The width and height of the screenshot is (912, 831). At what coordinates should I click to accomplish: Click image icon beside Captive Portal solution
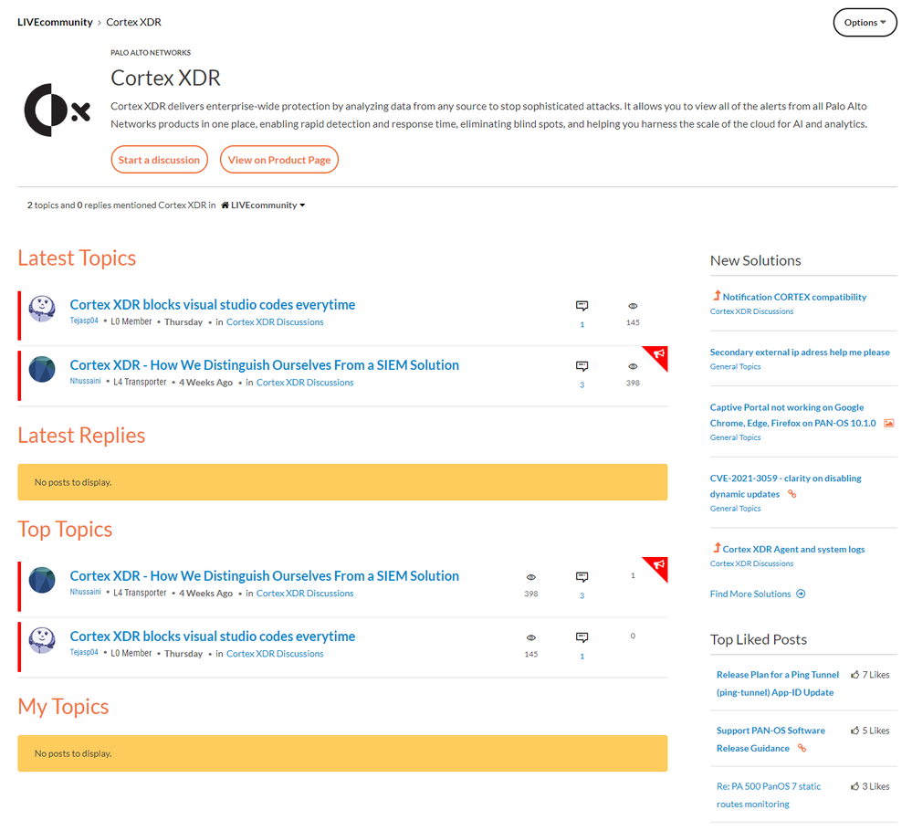click(889, 424)
